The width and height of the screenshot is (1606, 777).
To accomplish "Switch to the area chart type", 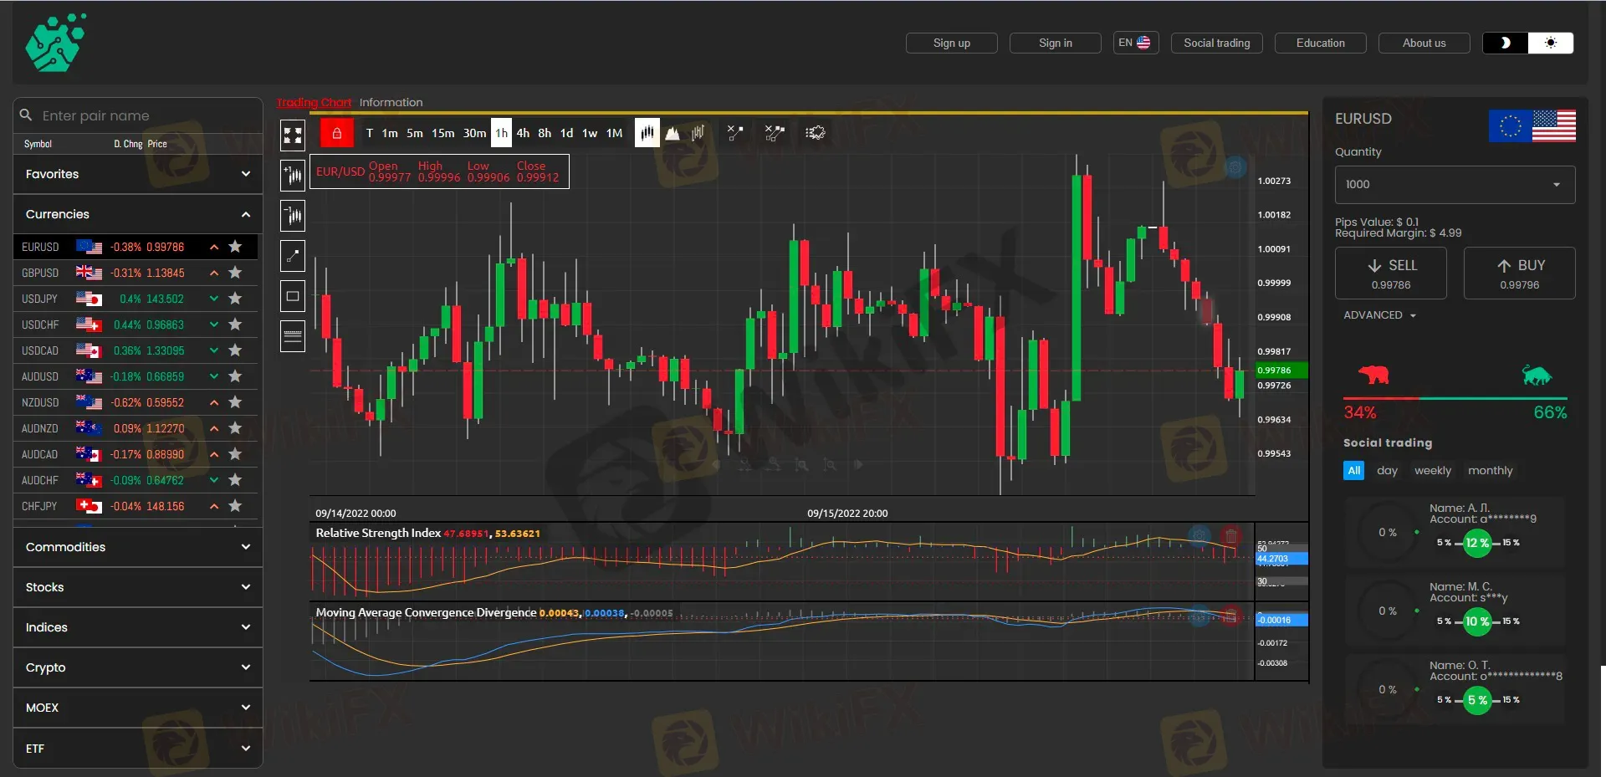I will click(x=673, y=133).
